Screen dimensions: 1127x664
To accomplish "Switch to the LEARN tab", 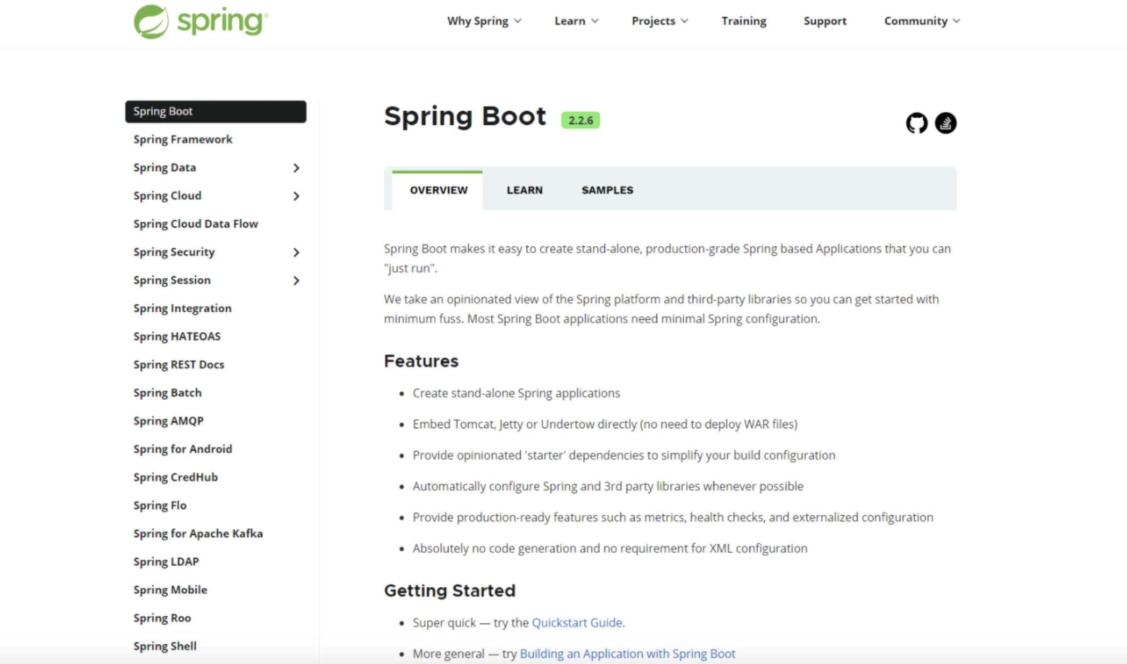I will (524, 190).
